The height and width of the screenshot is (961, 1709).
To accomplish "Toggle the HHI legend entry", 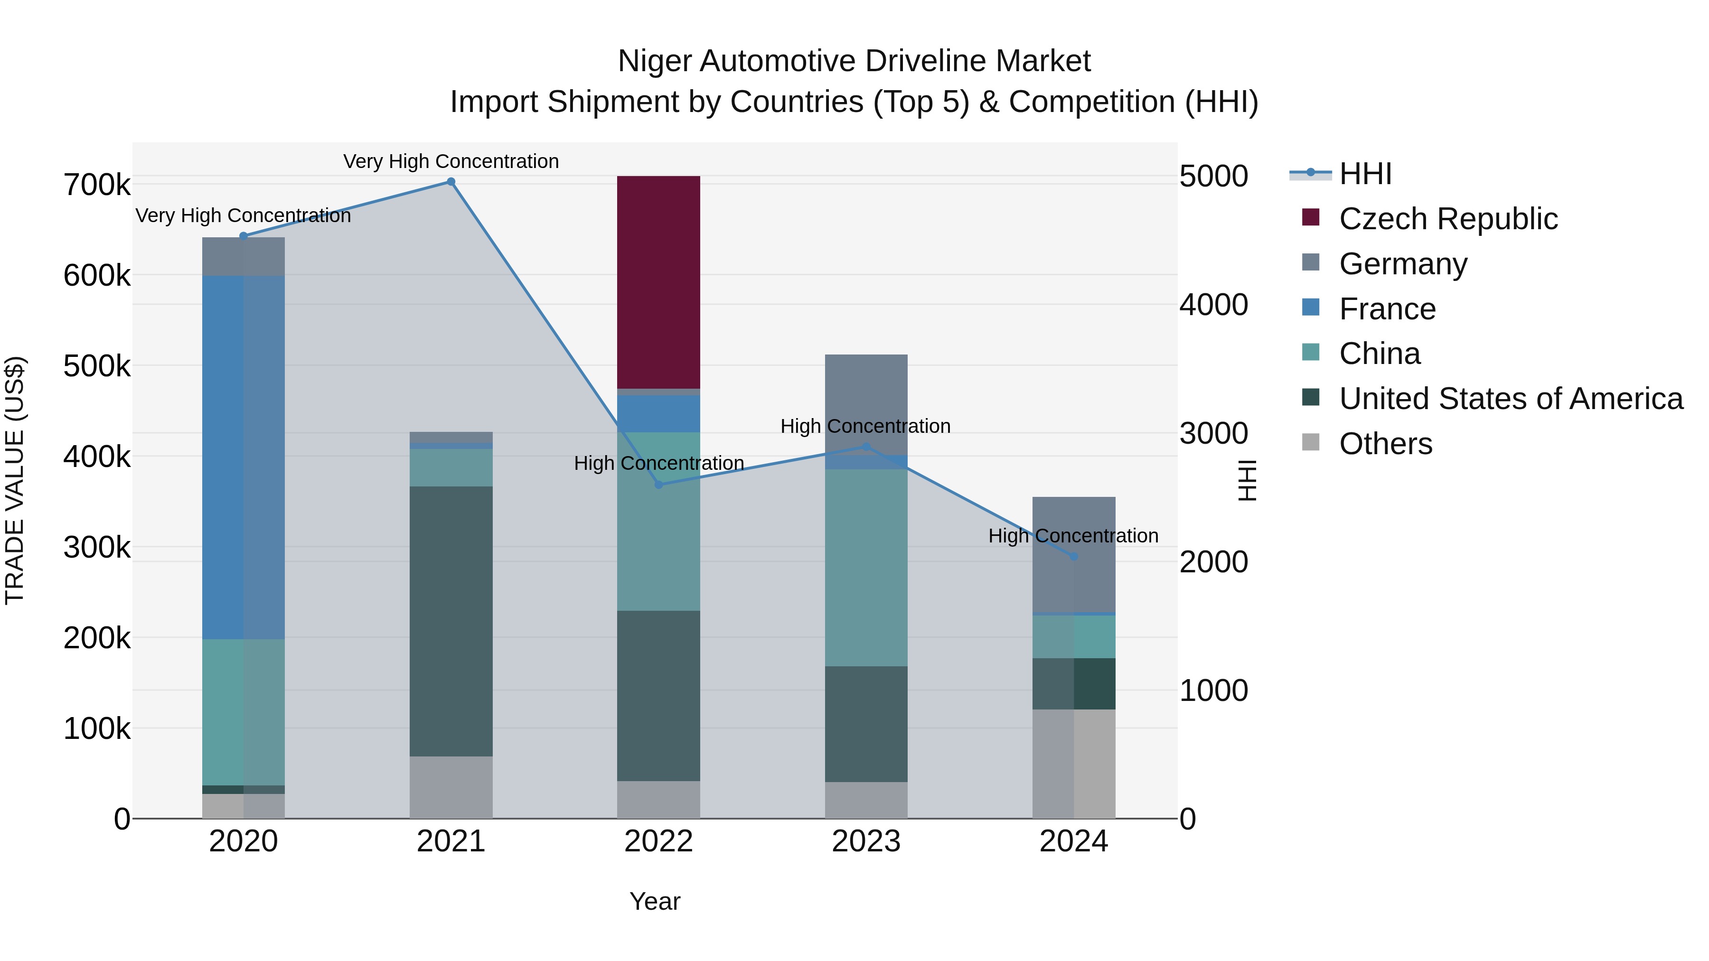I will [x=1340, y=174].
